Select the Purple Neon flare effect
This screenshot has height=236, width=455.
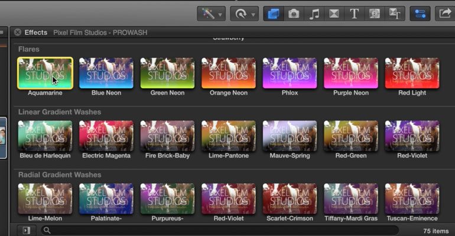tap(351, 73)
